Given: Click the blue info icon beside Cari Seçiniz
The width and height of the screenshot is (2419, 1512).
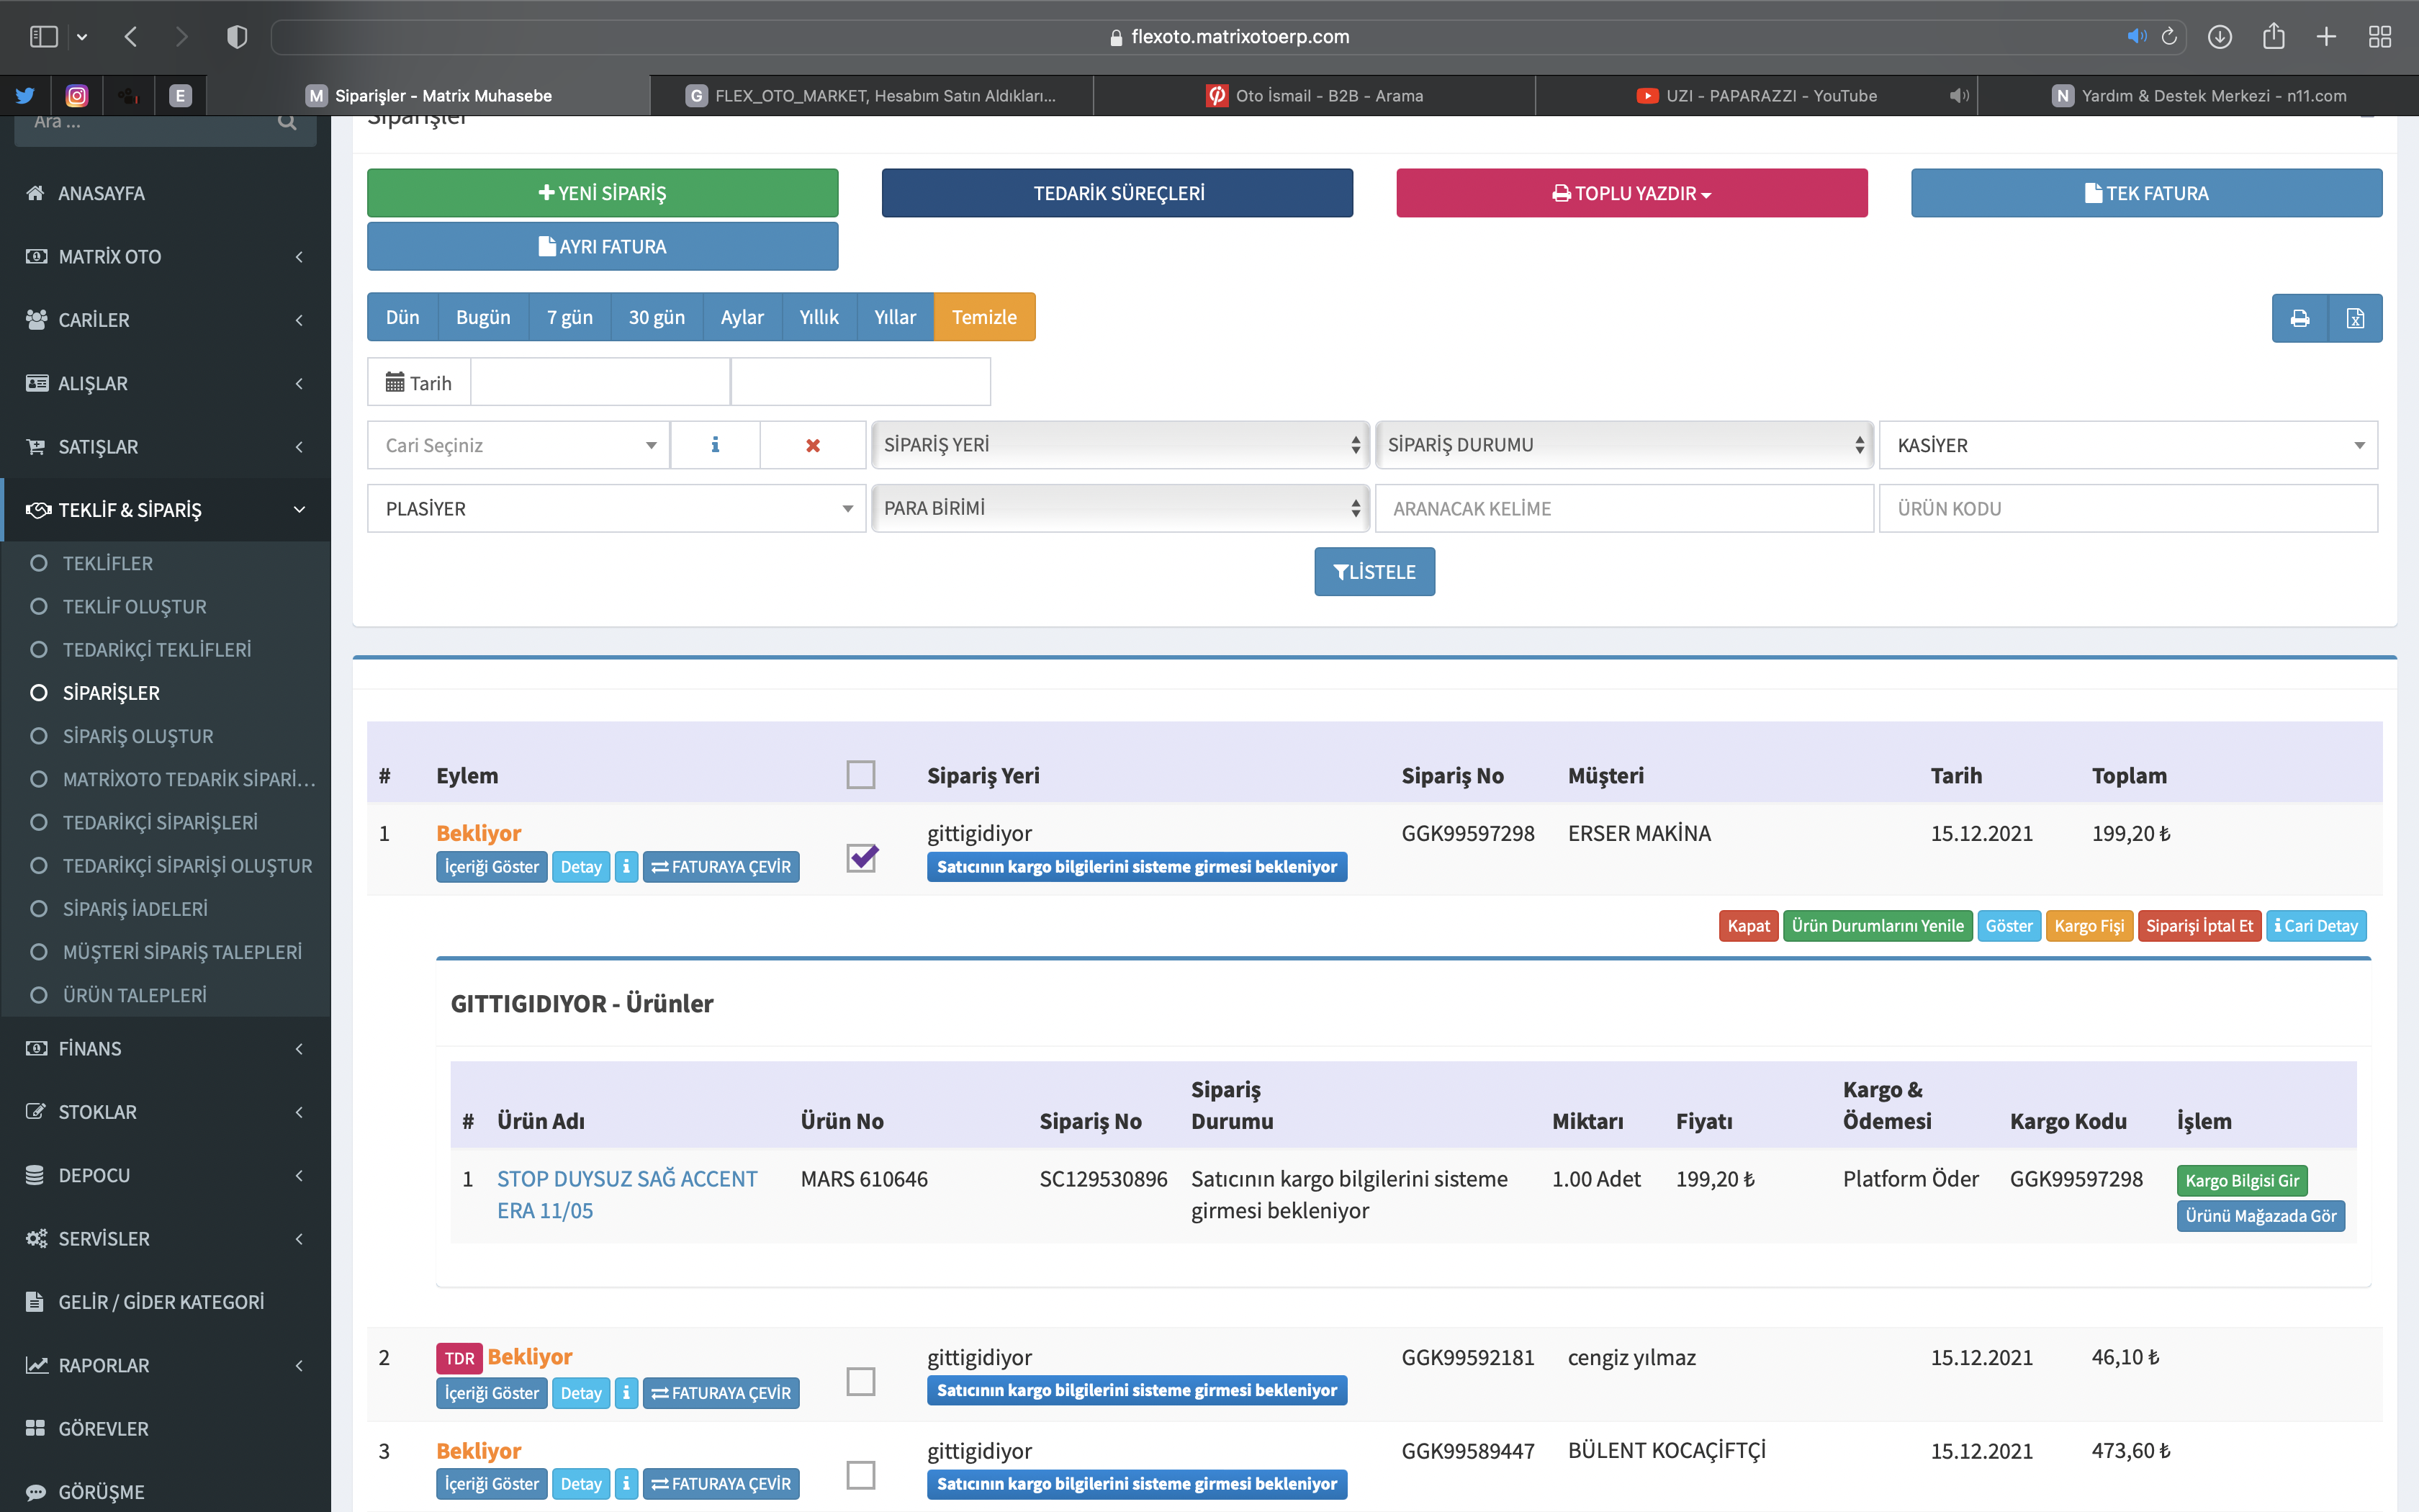Looking at the screenshot, I should tap(715, 445).
